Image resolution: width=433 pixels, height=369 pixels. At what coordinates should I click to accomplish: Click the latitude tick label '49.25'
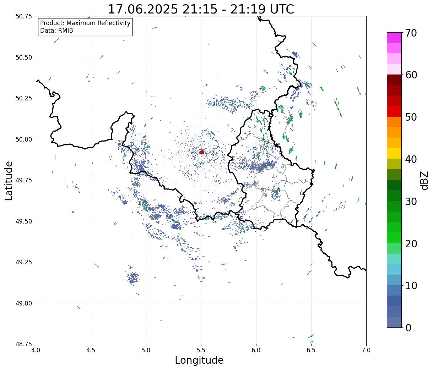click(24, 262)
